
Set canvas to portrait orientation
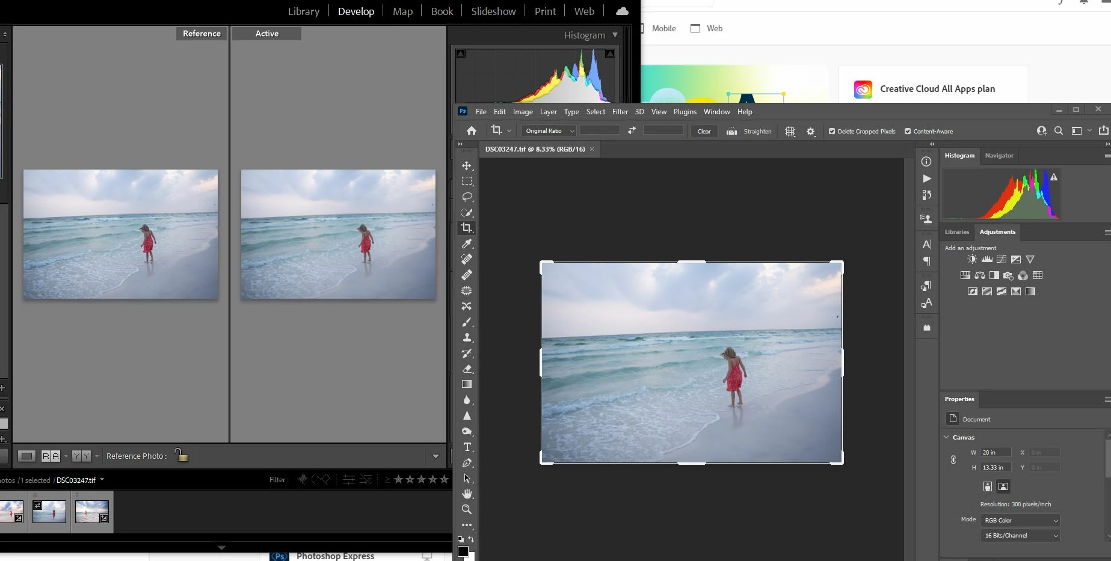pos(988,486)
